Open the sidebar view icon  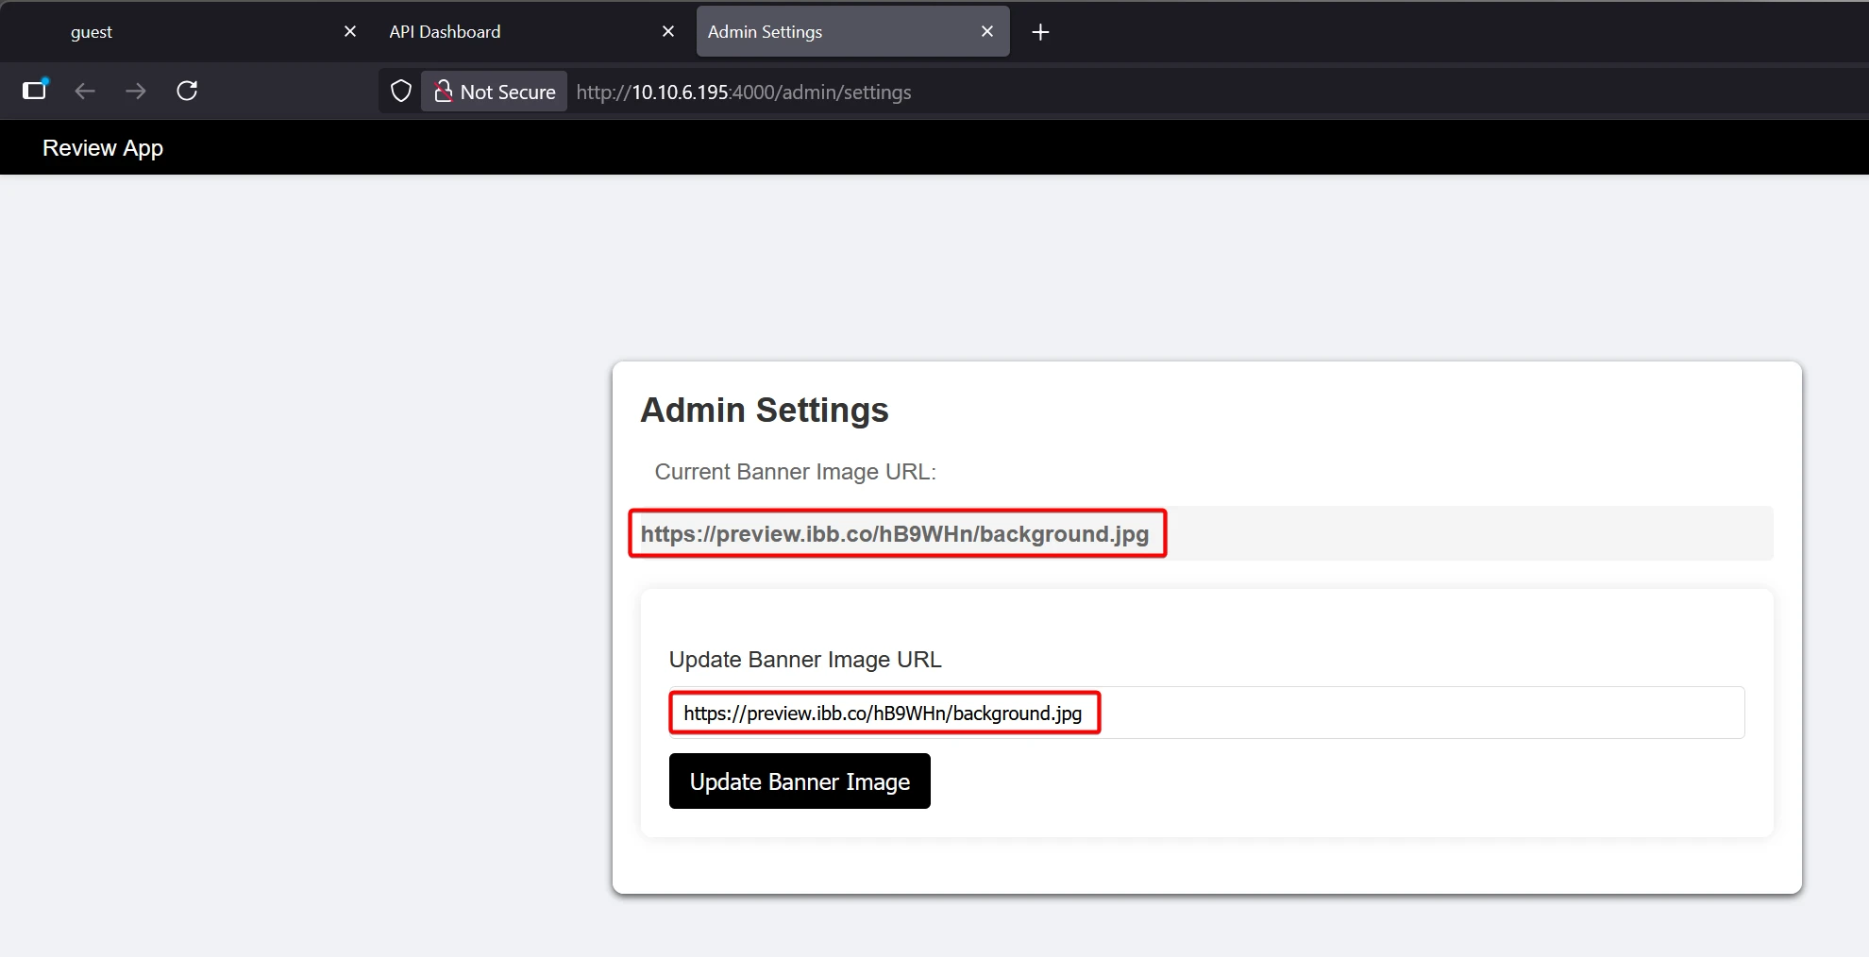(35, 91)
